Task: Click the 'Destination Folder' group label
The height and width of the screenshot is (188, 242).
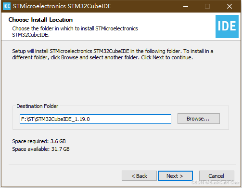Action: tap(38, 106)
